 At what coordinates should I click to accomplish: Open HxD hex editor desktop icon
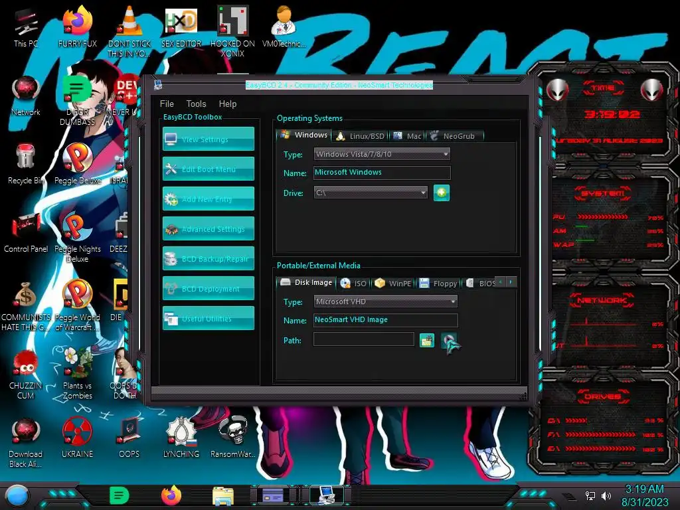181,27
